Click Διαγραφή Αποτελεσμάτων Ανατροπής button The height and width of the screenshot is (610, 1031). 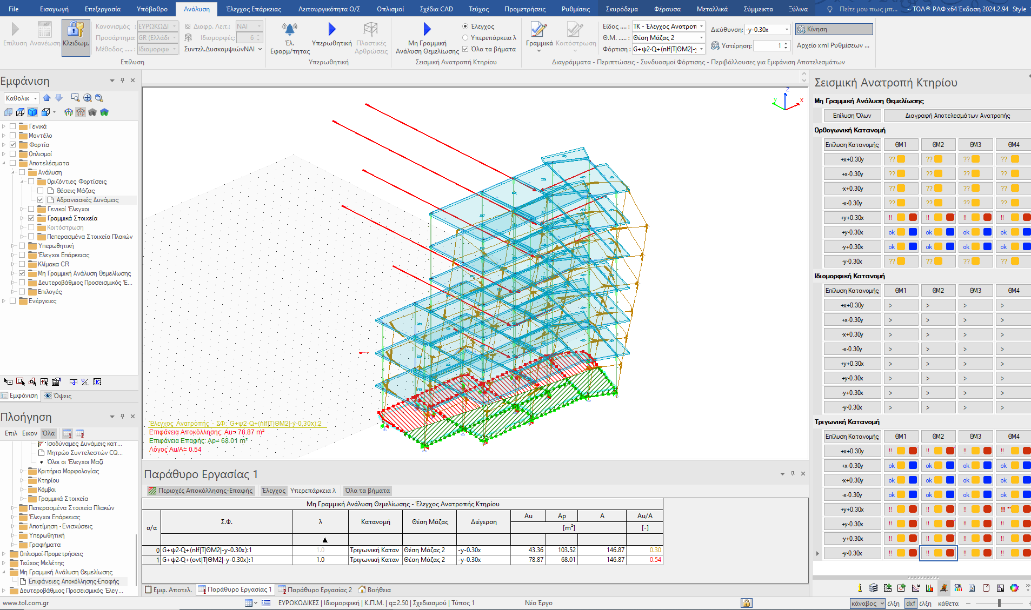click(957, 116)
